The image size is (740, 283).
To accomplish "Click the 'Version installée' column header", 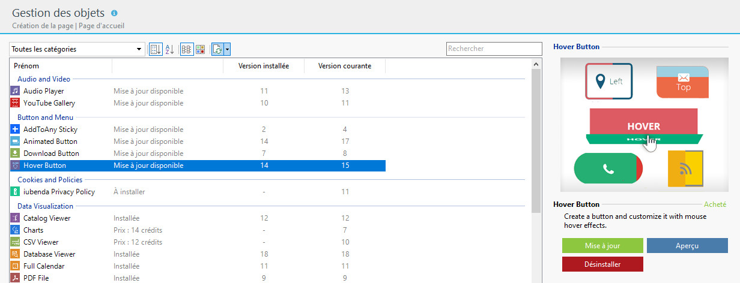I will pyautogui.click(x=264, y=66).
